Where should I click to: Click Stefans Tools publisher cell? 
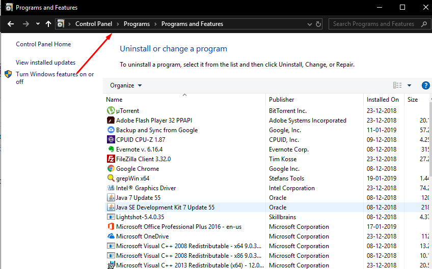point(286,178)
